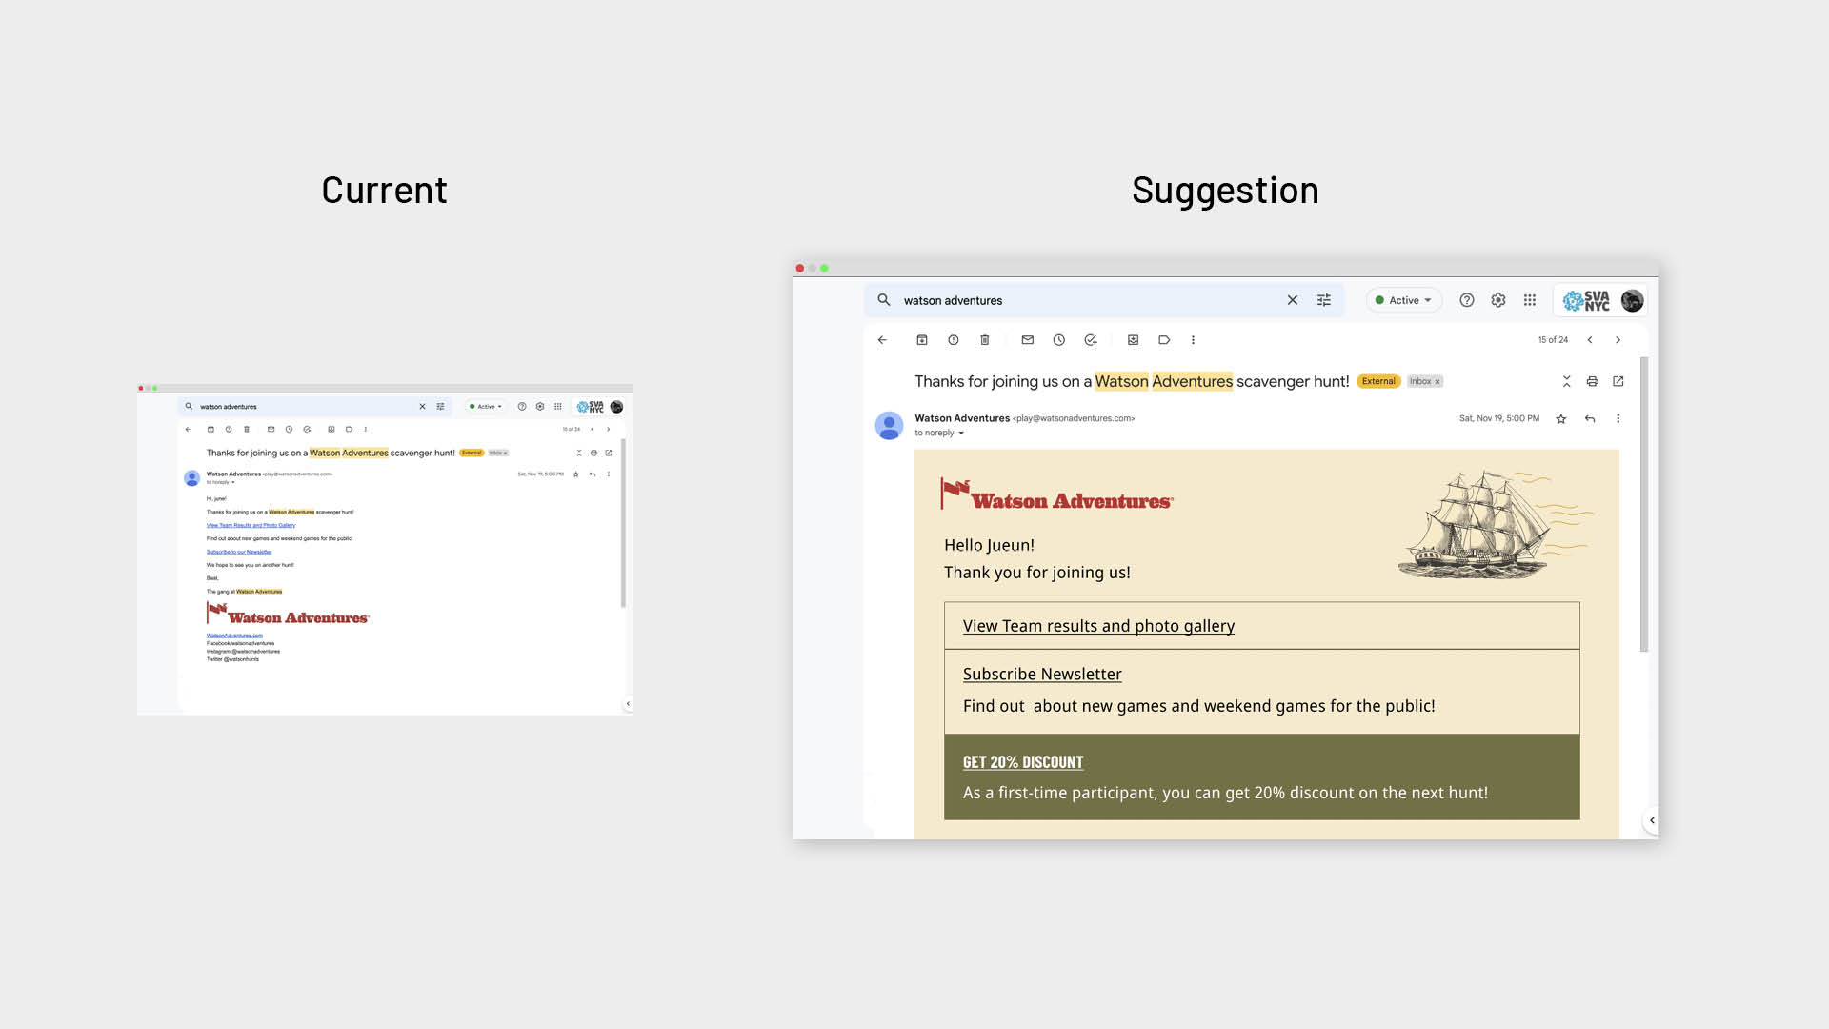
Task: Click the vertical scrollbar in the Suggestion window
Action: point(1644,505)
